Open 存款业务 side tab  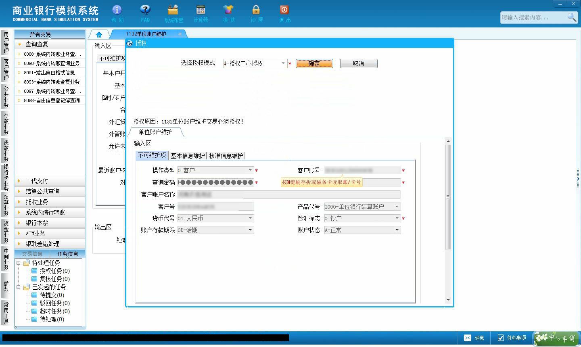(x=6, y=123)
